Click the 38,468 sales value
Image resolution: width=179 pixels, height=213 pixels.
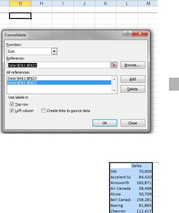(x=142, y=188)
